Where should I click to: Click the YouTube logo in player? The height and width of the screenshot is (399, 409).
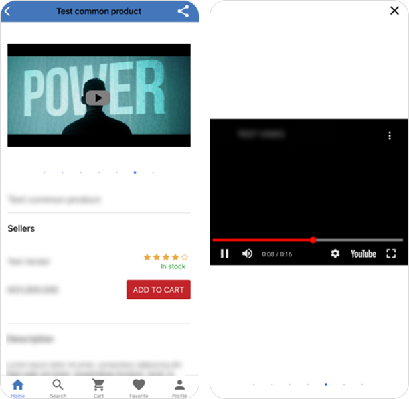[363, 254]
